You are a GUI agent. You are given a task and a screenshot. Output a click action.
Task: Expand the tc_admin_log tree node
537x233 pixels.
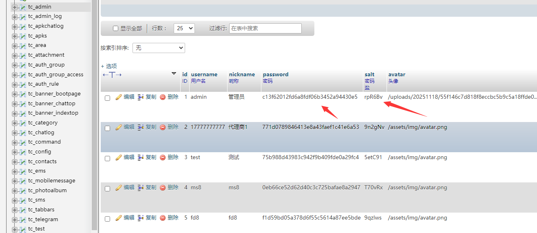[15, 17]
